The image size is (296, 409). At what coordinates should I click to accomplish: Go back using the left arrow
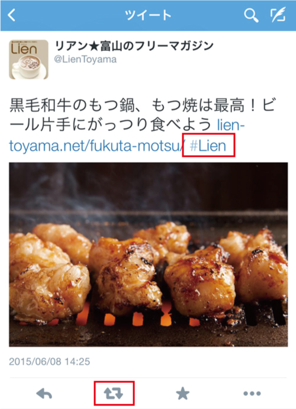[x=11, y=15]
